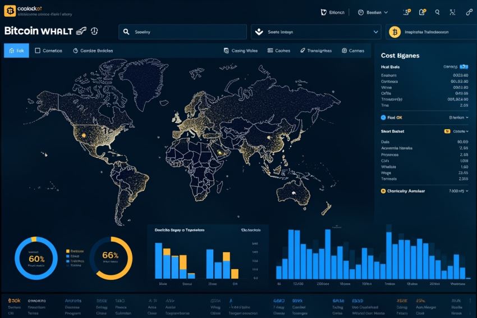This screenshot has width=477, height=318.
Task: Toggle the orange Clomicalty Aznuker indicator
Action: 383,191
